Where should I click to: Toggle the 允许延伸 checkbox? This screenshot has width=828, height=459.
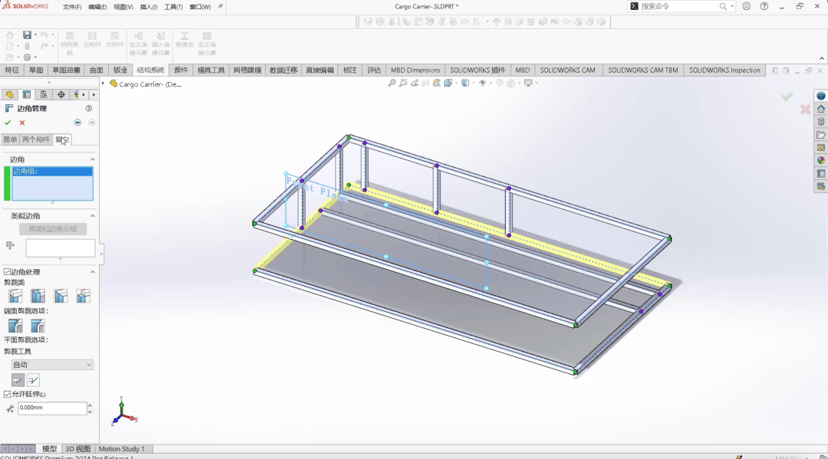tap(6, 394)
